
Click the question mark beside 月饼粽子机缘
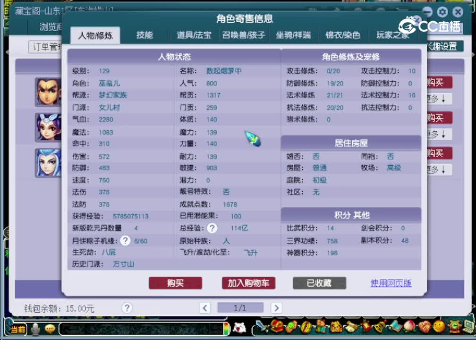point(125,240)
